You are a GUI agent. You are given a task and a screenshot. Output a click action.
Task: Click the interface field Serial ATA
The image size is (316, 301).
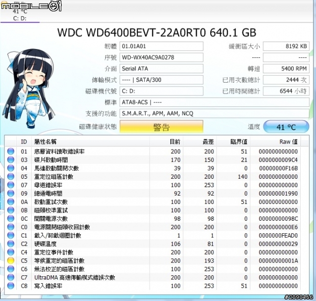pyautogui.click(x=161, y=69)
